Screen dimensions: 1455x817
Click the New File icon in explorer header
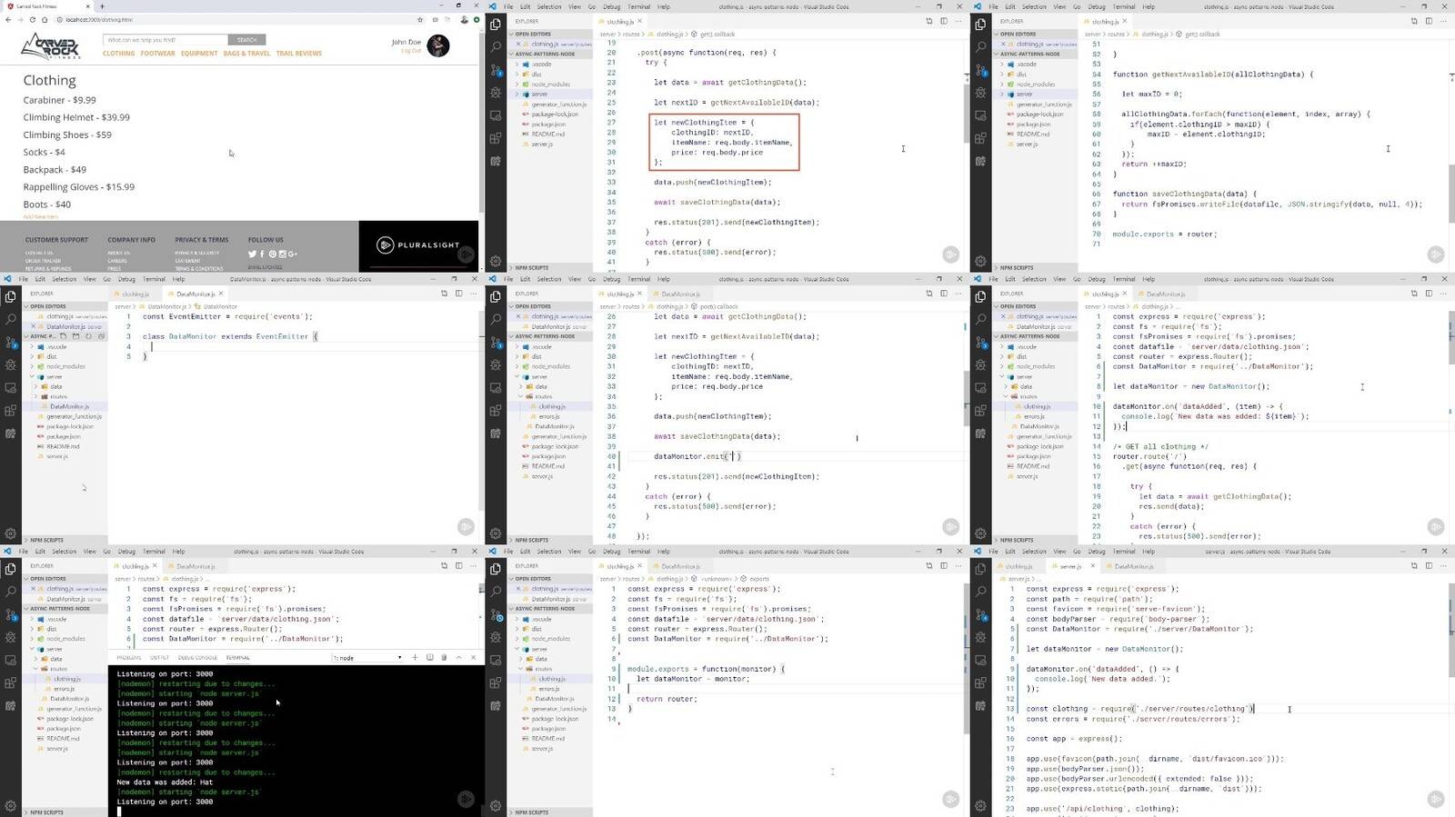coord(63,336)
